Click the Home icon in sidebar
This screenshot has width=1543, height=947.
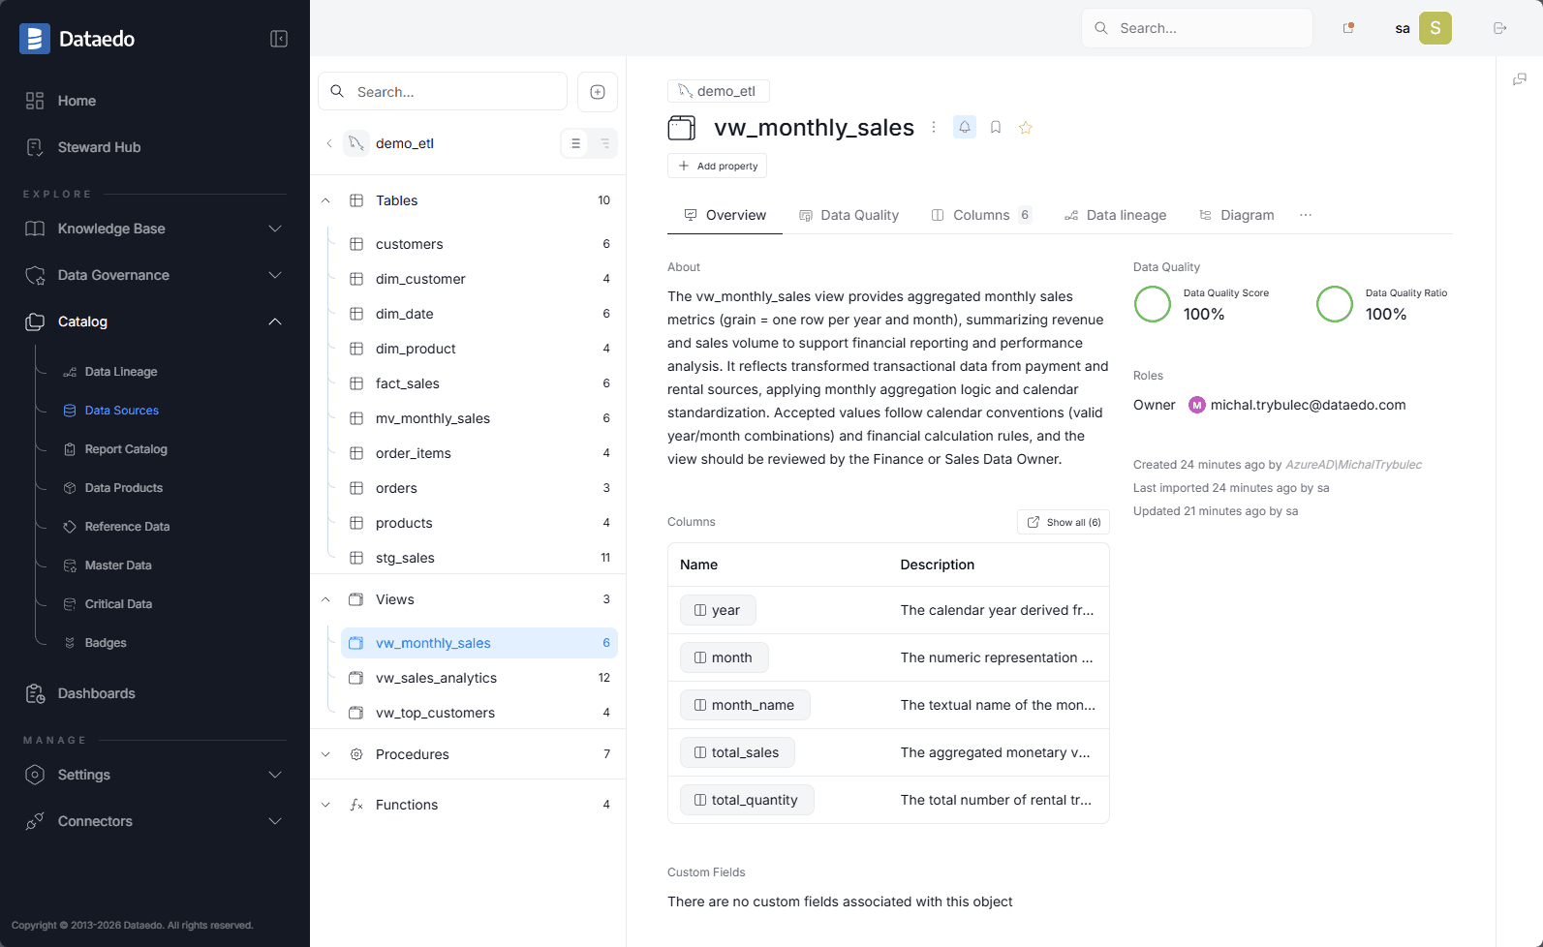pos(35,101)
